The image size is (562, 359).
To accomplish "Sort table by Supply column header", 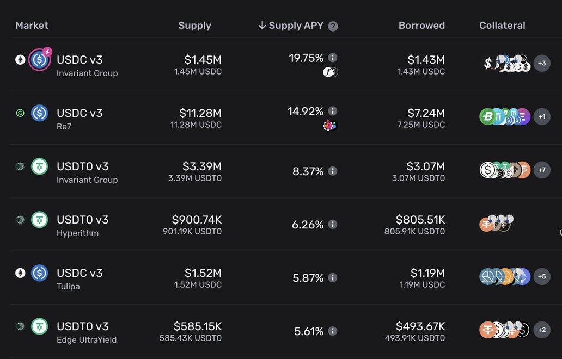I will 194,26.
